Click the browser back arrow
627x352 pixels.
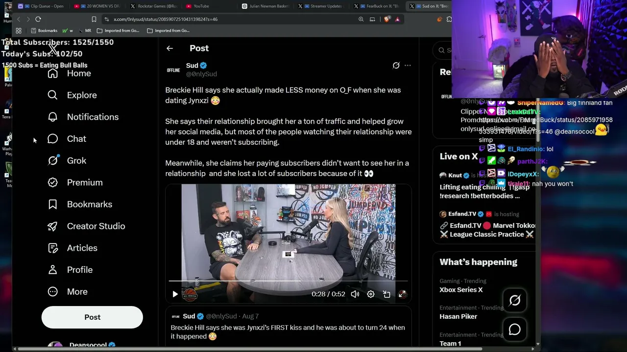pyautogui.click(x=19, y=19)
